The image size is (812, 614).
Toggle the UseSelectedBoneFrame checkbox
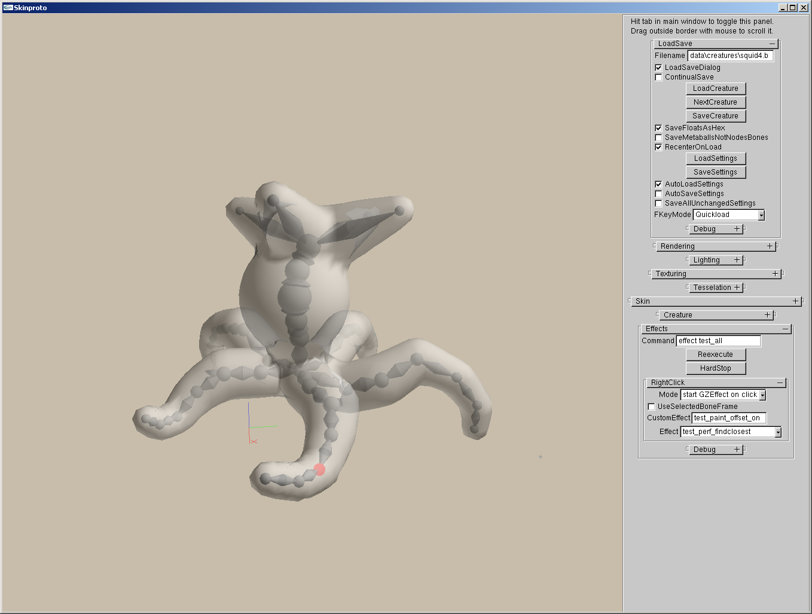tap(651, 407)
